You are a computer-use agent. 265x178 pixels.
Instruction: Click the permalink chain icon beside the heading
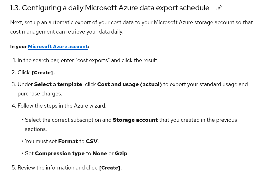(219, 8)
